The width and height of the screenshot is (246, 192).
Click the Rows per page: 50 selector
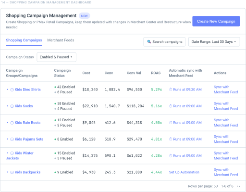pyautogui.click(x=203, y=186)
